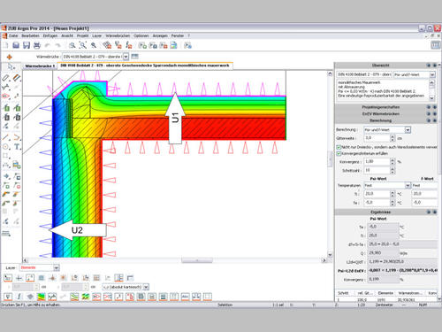Select the text tool T in the left toolbox
442x332 pixels.
coord(17,147)
